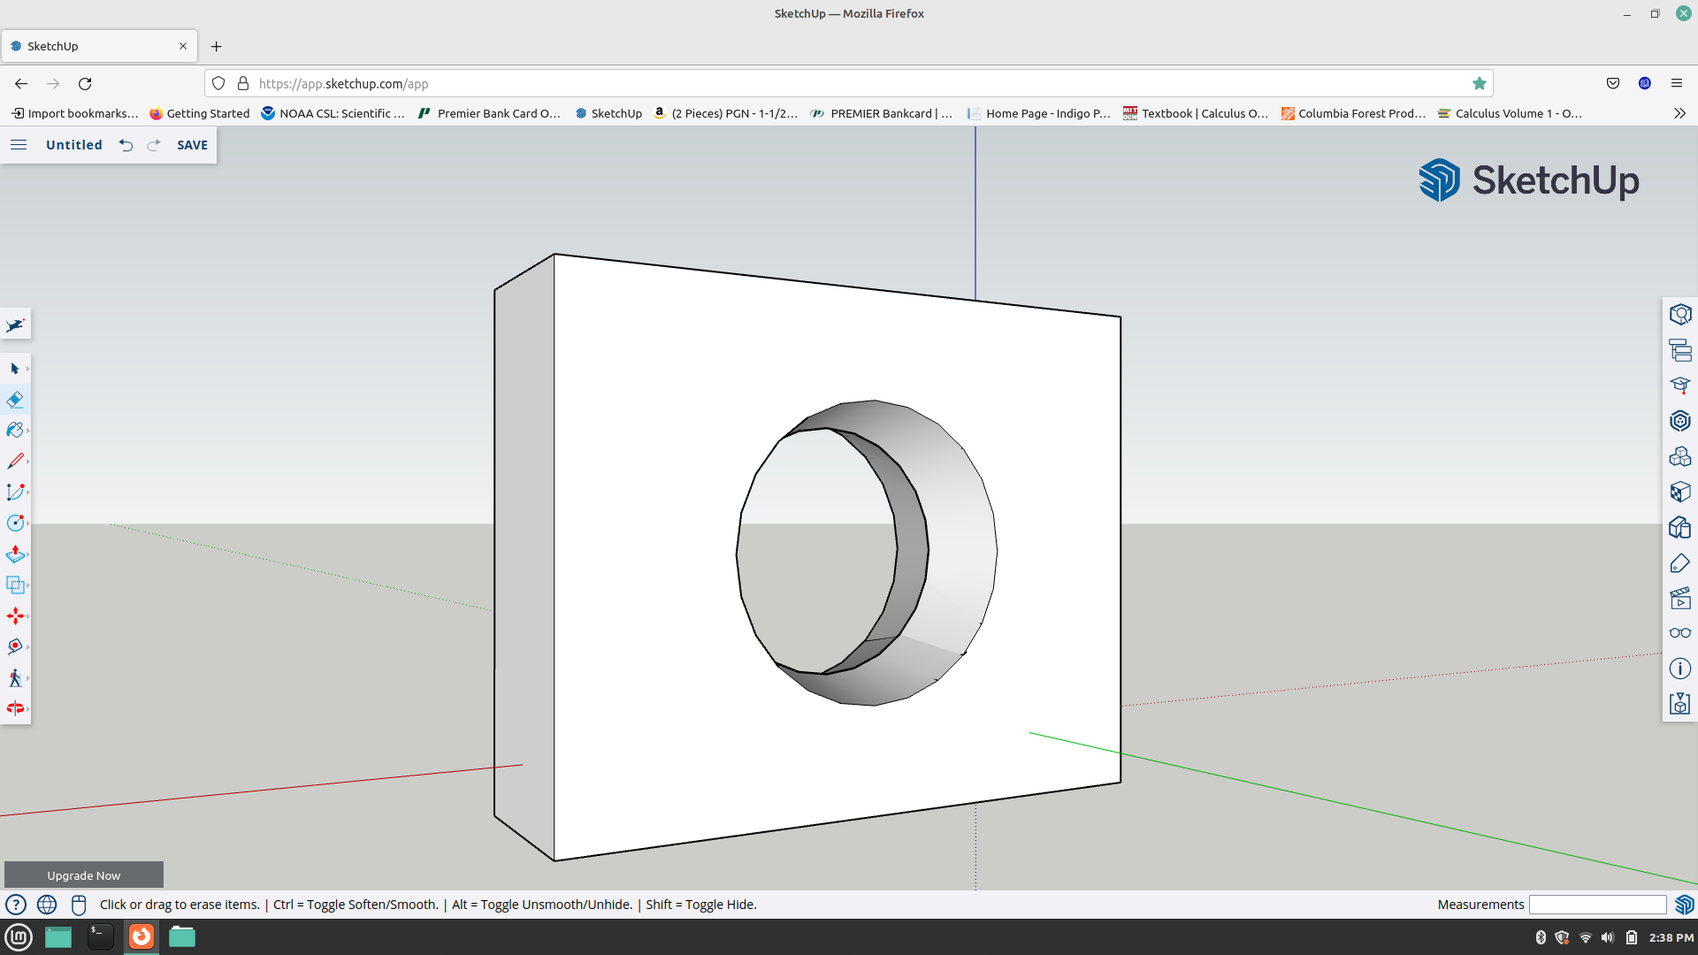Select the Circle shape tool
The height and width of the screenshot is (955, 1698).
[x=15, y=523]
